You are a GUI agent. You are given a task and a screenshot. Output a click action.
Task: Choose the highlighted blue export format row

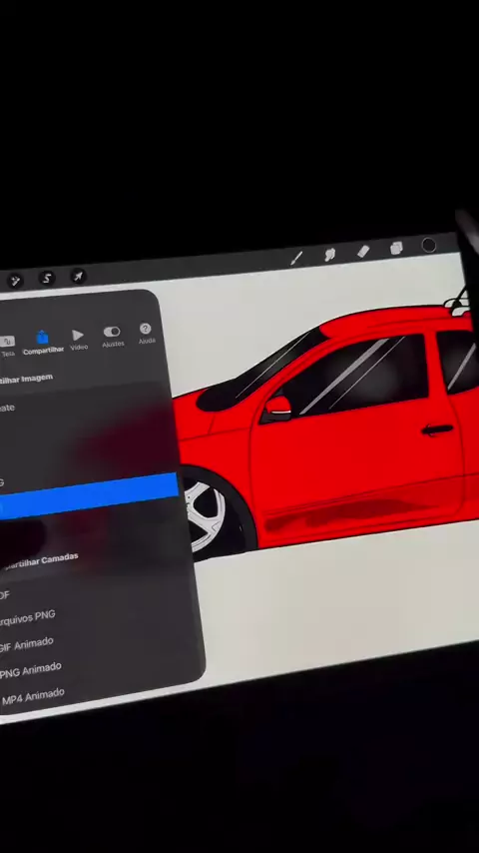[89, 495]
